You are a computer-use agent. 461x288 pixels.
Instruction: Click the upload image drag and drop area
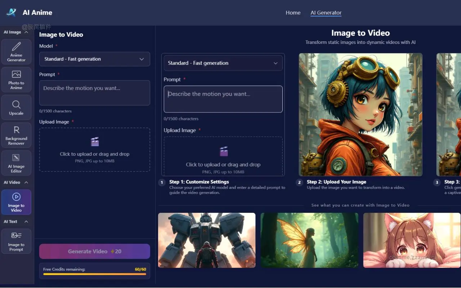tap(94, 150)
